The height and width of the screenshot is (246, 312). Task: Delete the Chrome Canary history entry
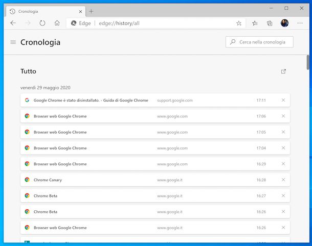[x=283, y=180]
